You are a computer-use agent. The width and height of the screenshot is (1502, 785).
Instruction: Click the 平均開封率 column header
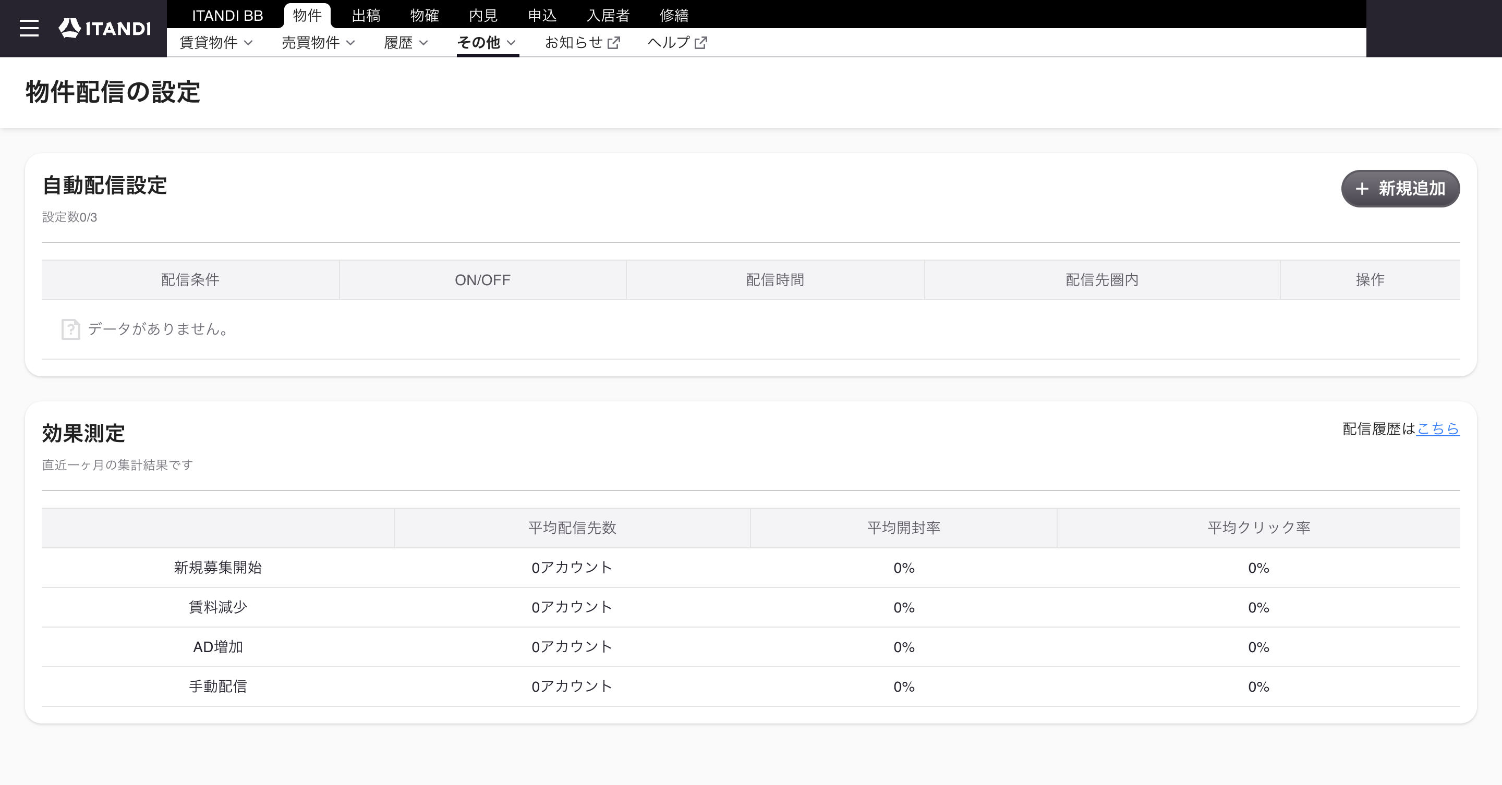pyautogui.click(x=904, y=528)
